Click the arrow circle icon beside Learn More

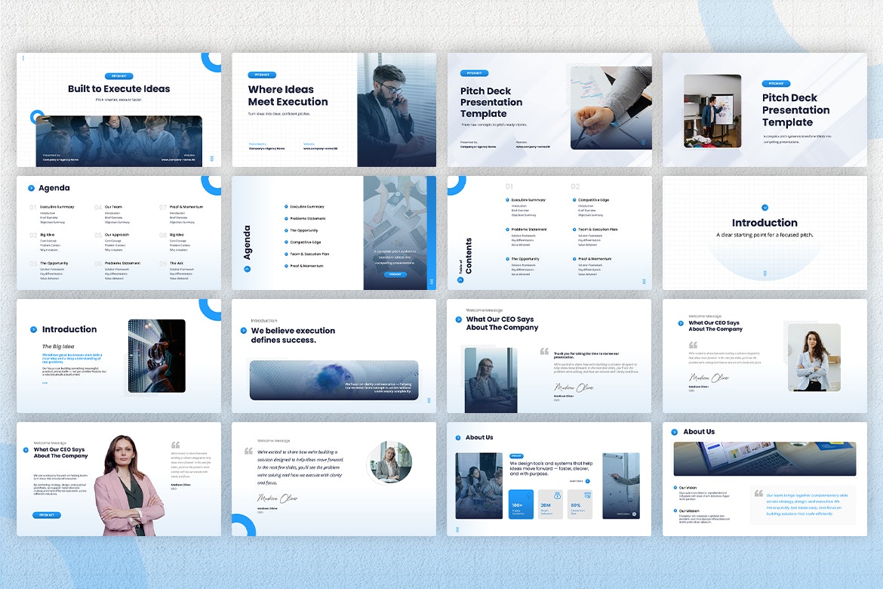pos(587,481)
